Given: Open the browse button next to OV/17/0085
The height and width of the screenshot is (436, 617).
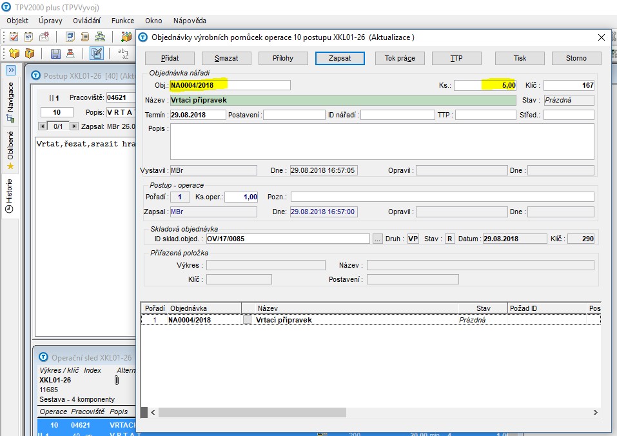Looking at the screenshot, I should (x=377, y=239).
